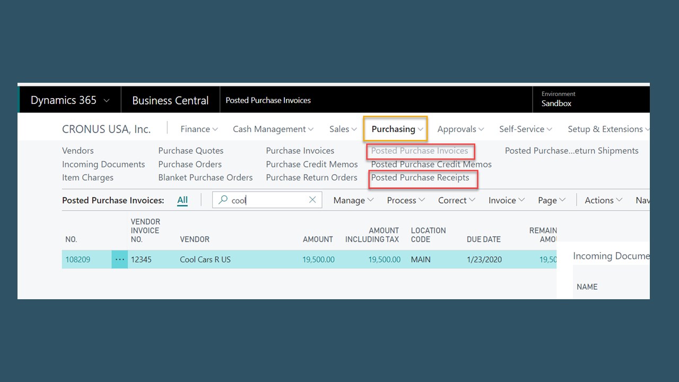This screenshot has height=382, width=679.
Task: Open posted invoice number 108209
Action: [77, 259]
